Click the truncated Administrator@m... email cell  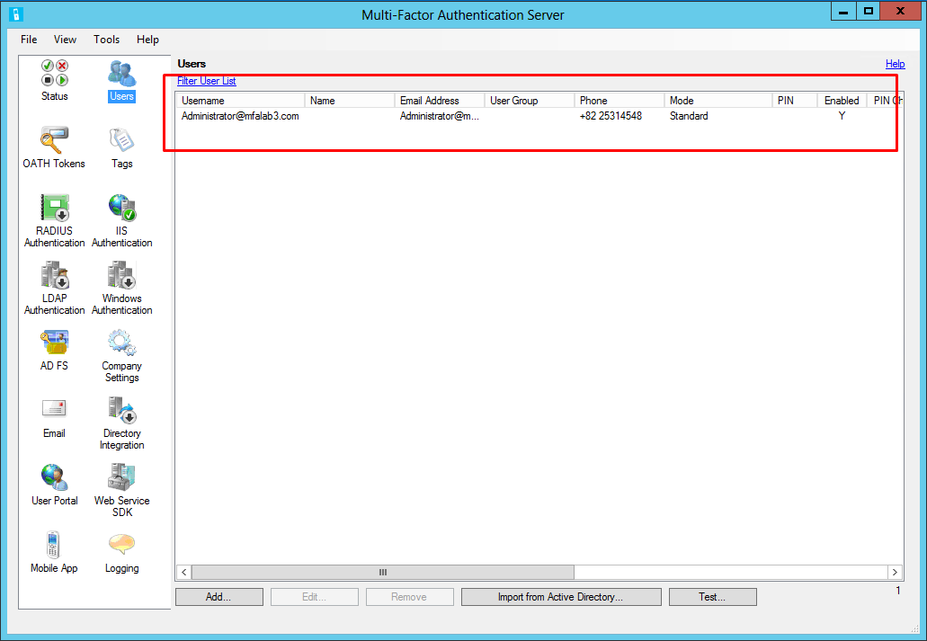coord(440,116)
